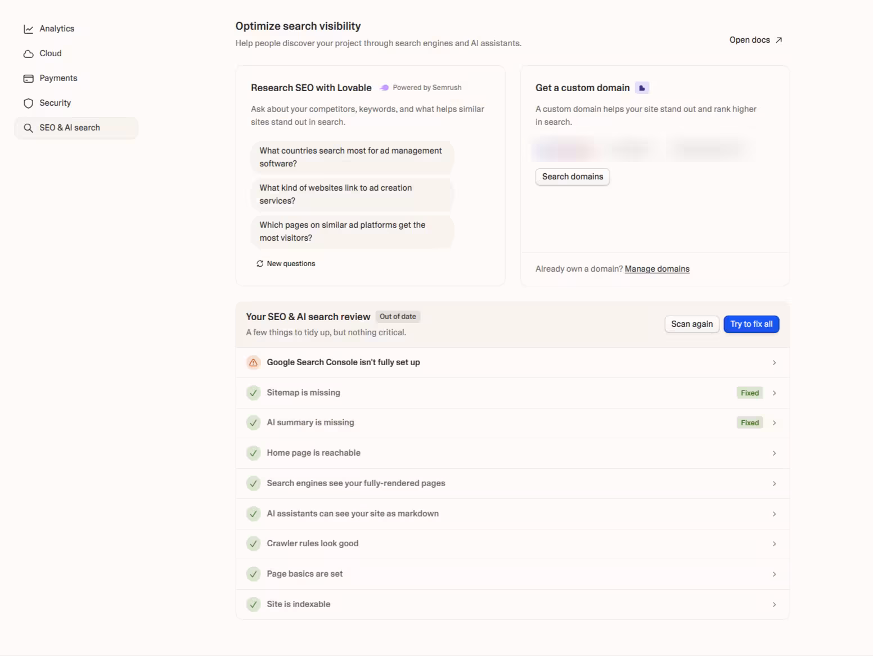The width and height of the screenshot is (873, 656).
Task: Ask what websites link to ad creation services
Action: [353, 194]
